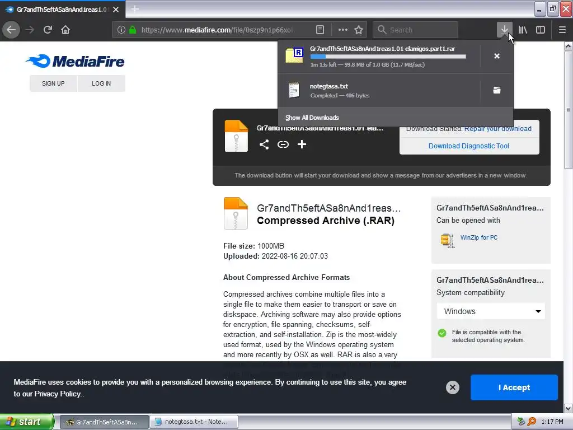Click the part1.rar download progress bar

coord(388,57)
